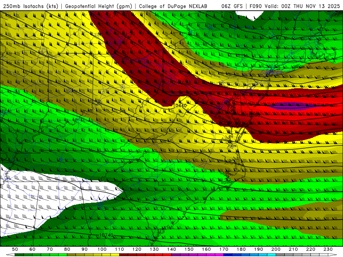This screenshot has width=343, height=257.
Task: Click the "06Z GFS" model run label
Action: coord(232,6)
